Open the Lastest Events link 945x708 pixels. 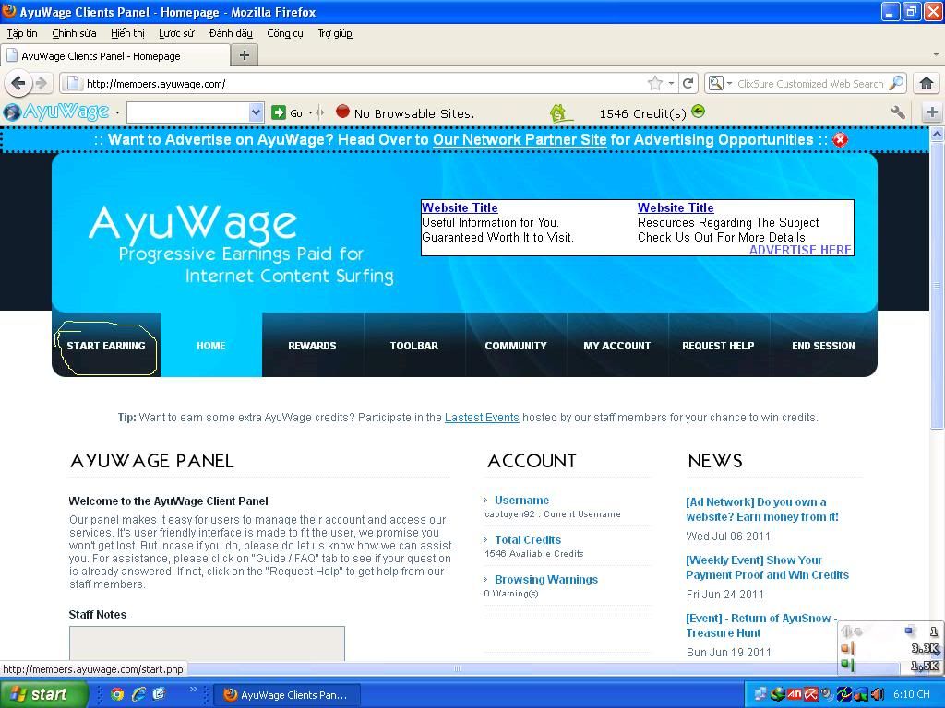coord(482,418)
